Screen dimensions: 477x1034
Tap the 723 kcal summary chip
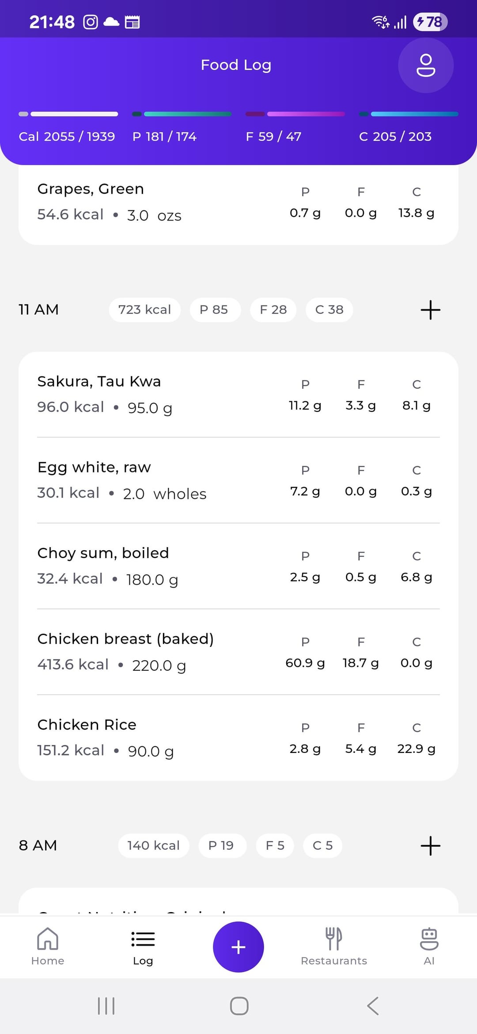(x=144, y=310)
